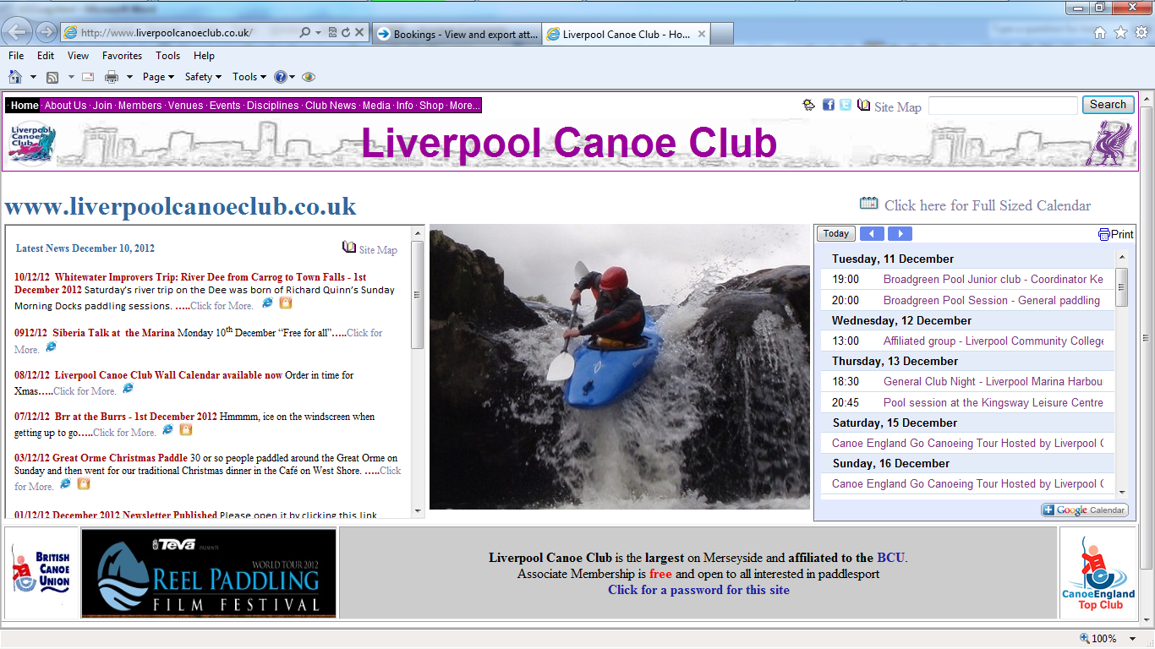This screenshot has width=1155, height=649.
Task: Click browser Favorites star icon top right
Action: 1120,33
